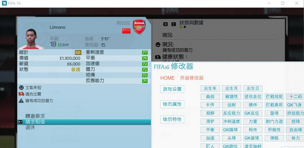Click the 反應能力 stat value 71

tap(145, 81)
